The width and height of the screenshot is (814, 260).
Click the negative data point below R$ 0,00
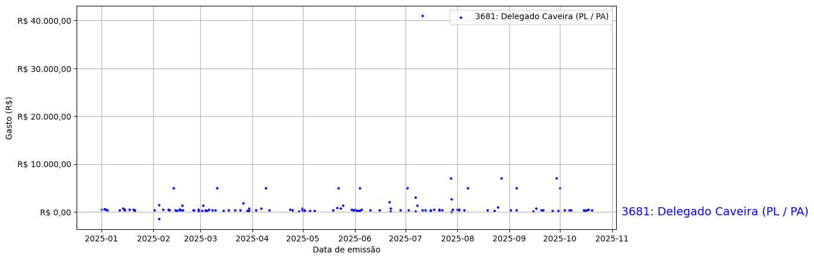pos(159,219)
